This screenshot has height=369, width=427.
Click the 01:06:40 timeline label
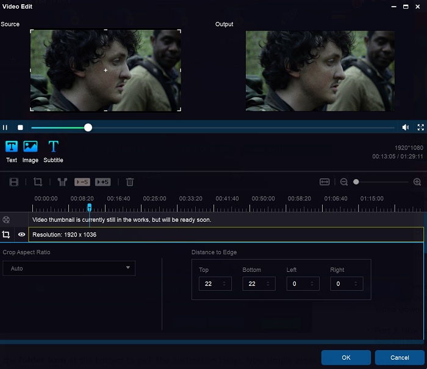point(335,199)
